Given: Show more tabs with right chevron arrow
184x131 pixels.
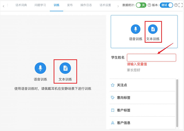Looking at the screenshot, I should (118, 6).
